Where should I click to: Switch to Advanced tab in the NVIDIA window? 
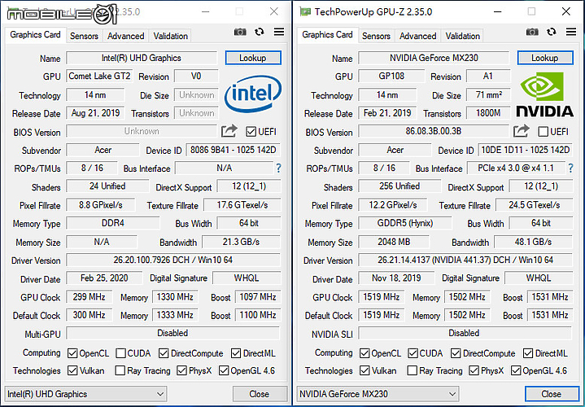pyautogui.click(x=418, y=36)
